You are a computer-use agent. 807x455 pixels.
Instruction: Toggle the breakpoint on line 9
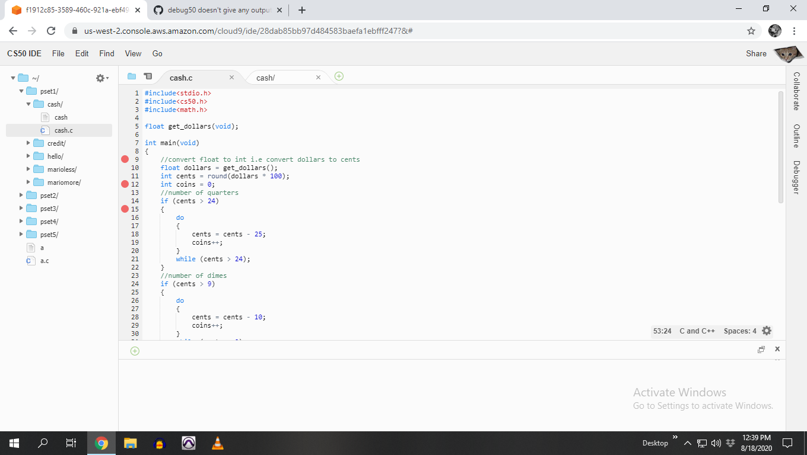coord(125,159)
